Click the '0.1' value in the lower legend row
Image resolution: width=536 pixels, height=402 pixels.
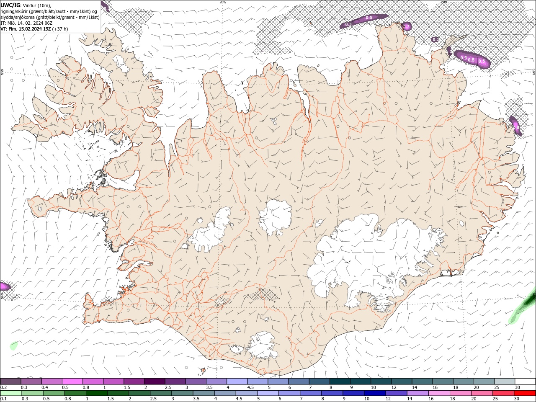pyautogui.click(x=3, y=399)
